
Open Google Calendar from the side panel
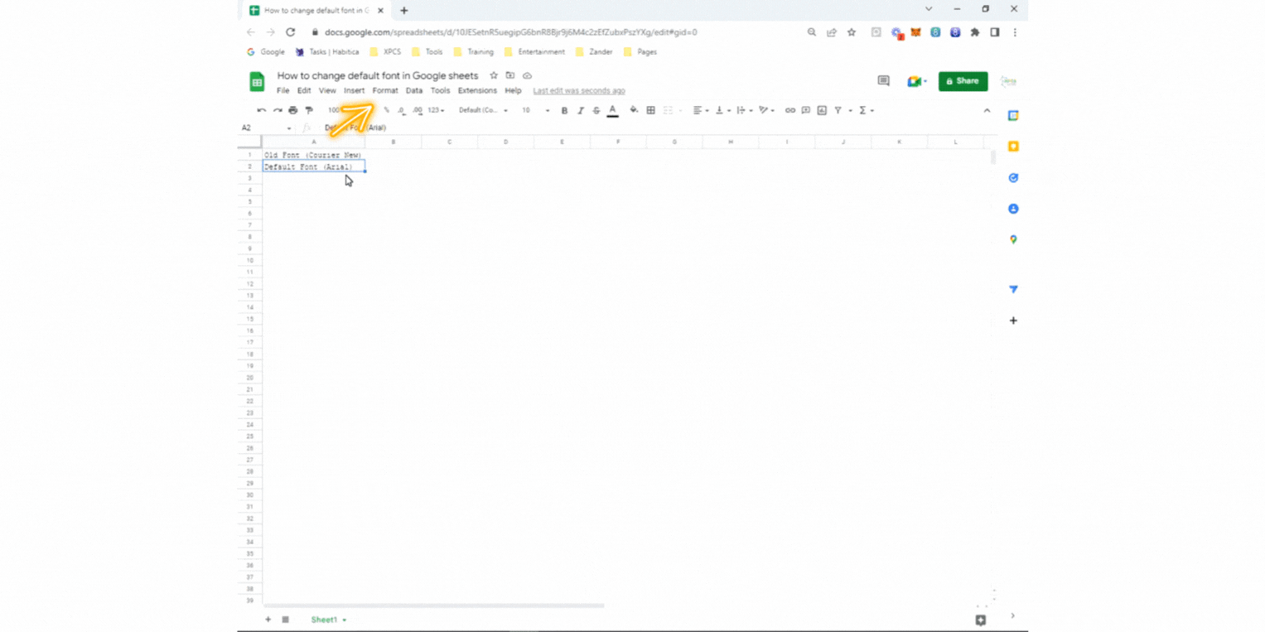click(1012, 115)
